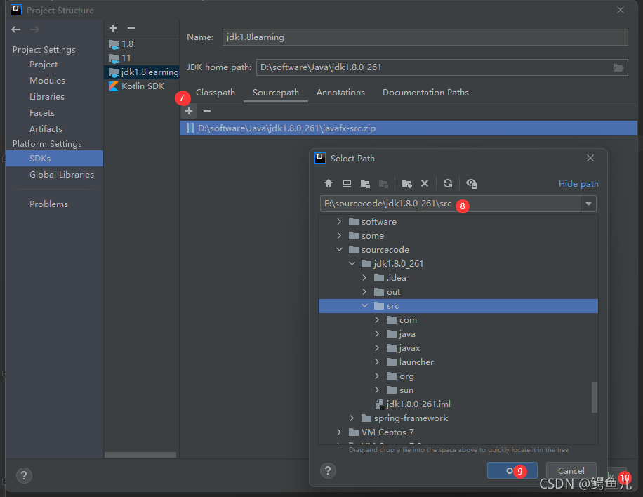This screenshot has width=643, height=497.
Task: Delete selected path with X icon
Action: pos(425,183)
